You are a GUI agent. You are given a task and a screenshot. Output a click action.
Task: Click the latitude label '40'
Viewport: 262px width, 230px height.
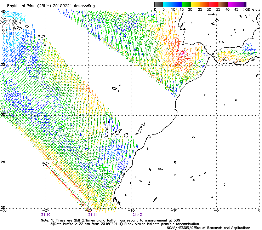click(3, 12)
